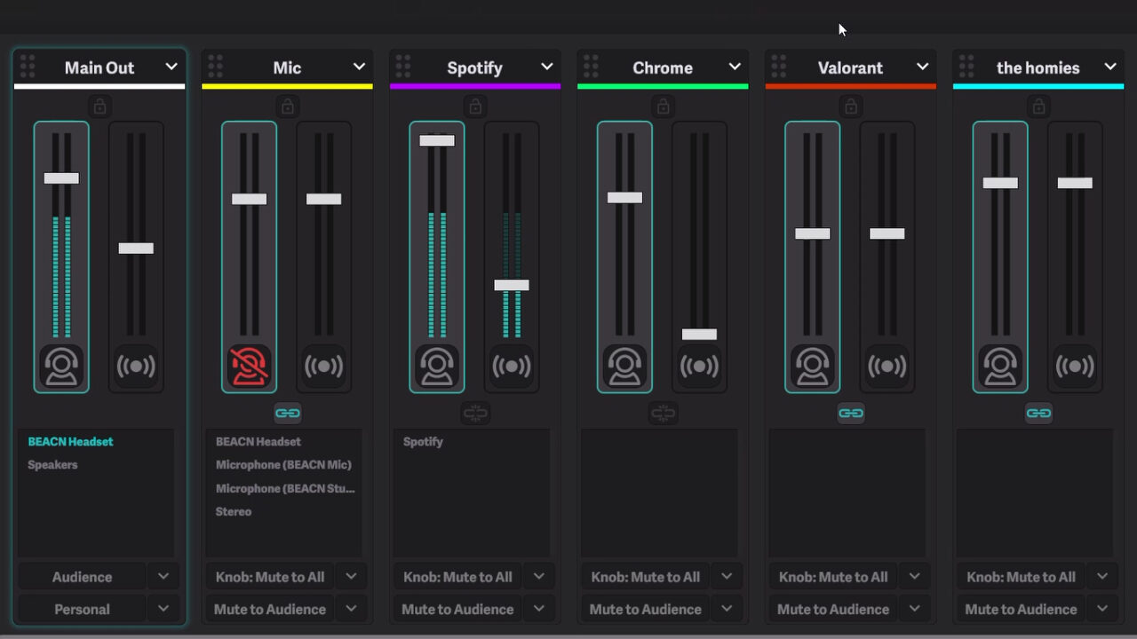Mute Spotify audience broadcast icon
1137x639 pixels.
(512, 366)
